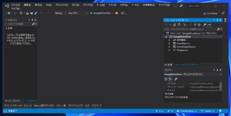Click the Find in Files folder icon
Screen dimensions: 231x116
point(117,13)
